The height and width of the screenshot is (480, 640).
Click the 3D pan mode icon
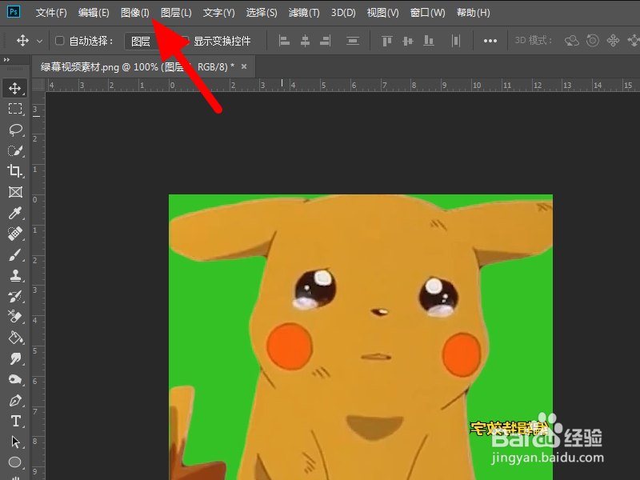point(613,41)
